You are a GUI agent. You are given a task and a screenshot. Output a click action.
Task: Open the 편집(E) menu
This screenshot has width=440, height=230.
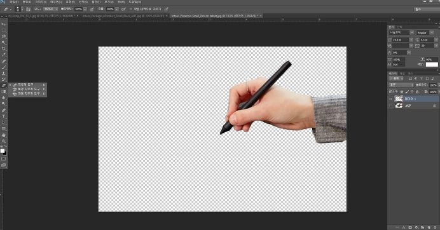point(27,2)
